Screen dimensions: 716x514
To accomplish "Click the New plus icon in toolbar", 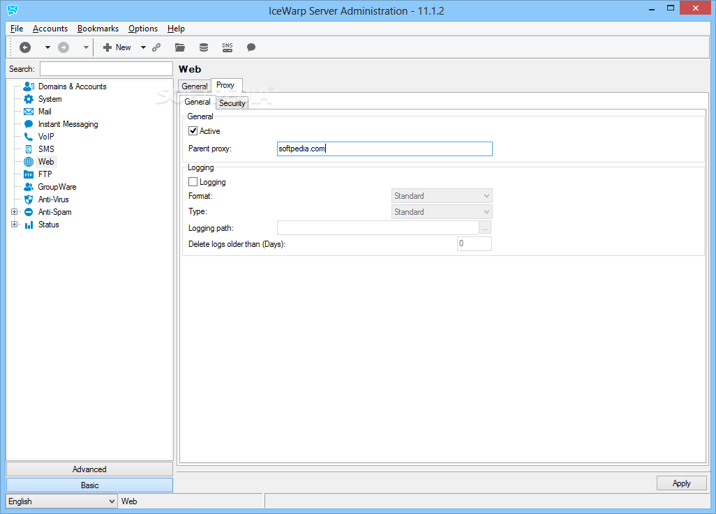I will point(107,47).
